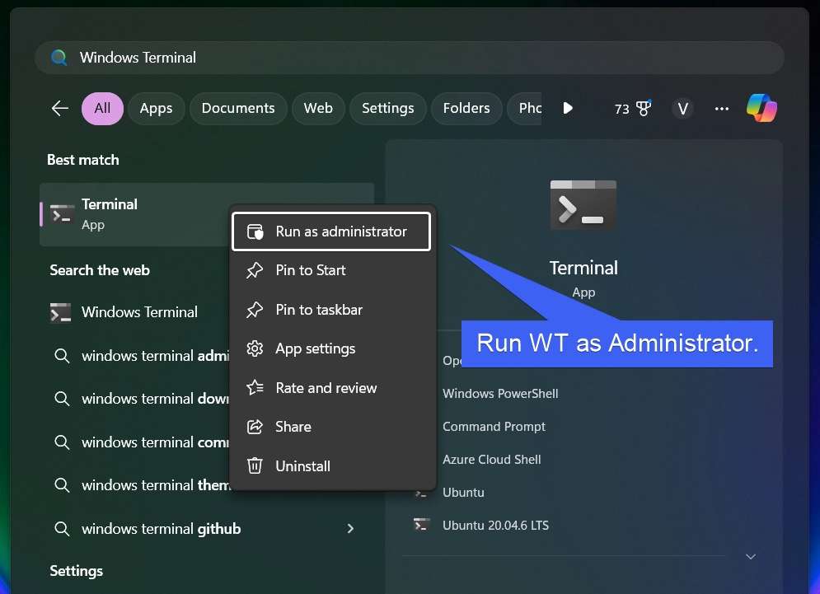Open the windows terminal admin suggestion
The image size is (820, 594).
[135, 356]
